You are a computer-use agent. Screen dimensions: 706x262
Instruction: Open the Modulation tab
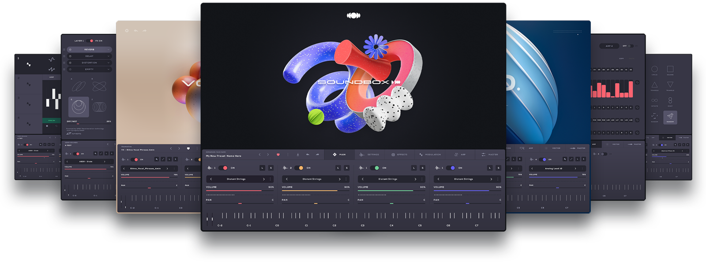tap(430, 155)
